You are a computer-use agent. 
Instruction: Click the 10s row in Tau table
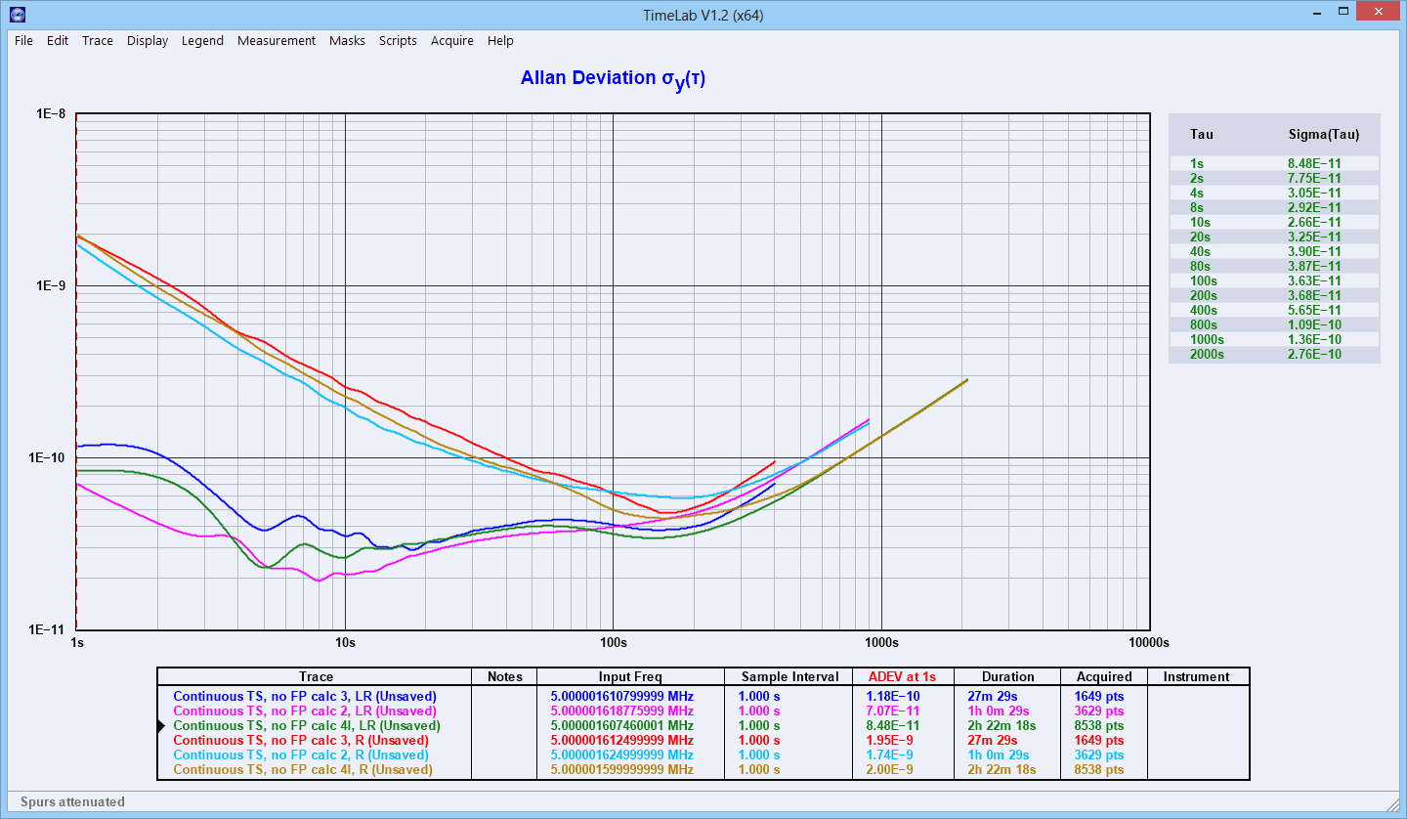click(x=1274, y=222)
